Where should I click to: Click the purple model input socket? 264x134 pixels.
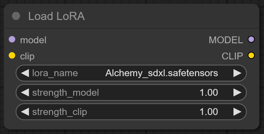pos(12,39)
